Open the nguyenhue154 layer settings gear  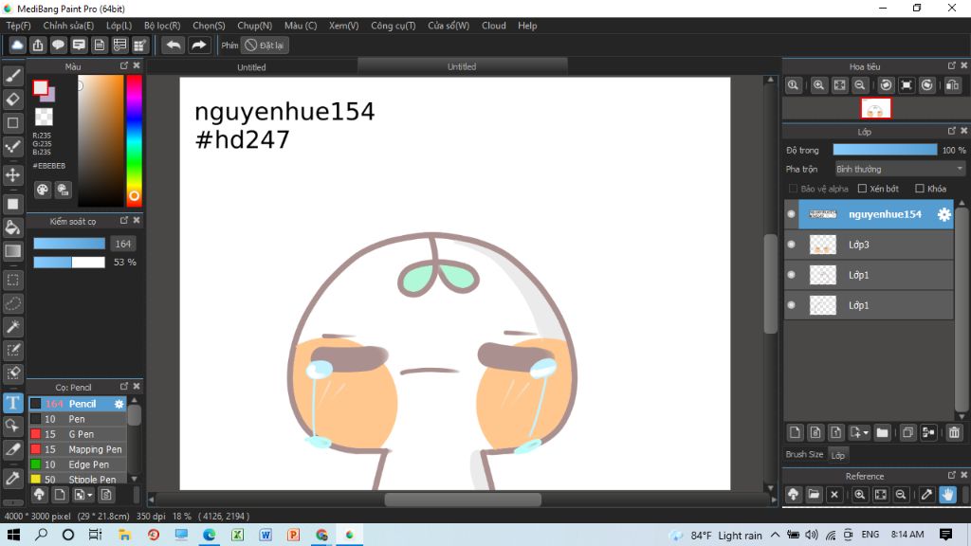[944, 214]
